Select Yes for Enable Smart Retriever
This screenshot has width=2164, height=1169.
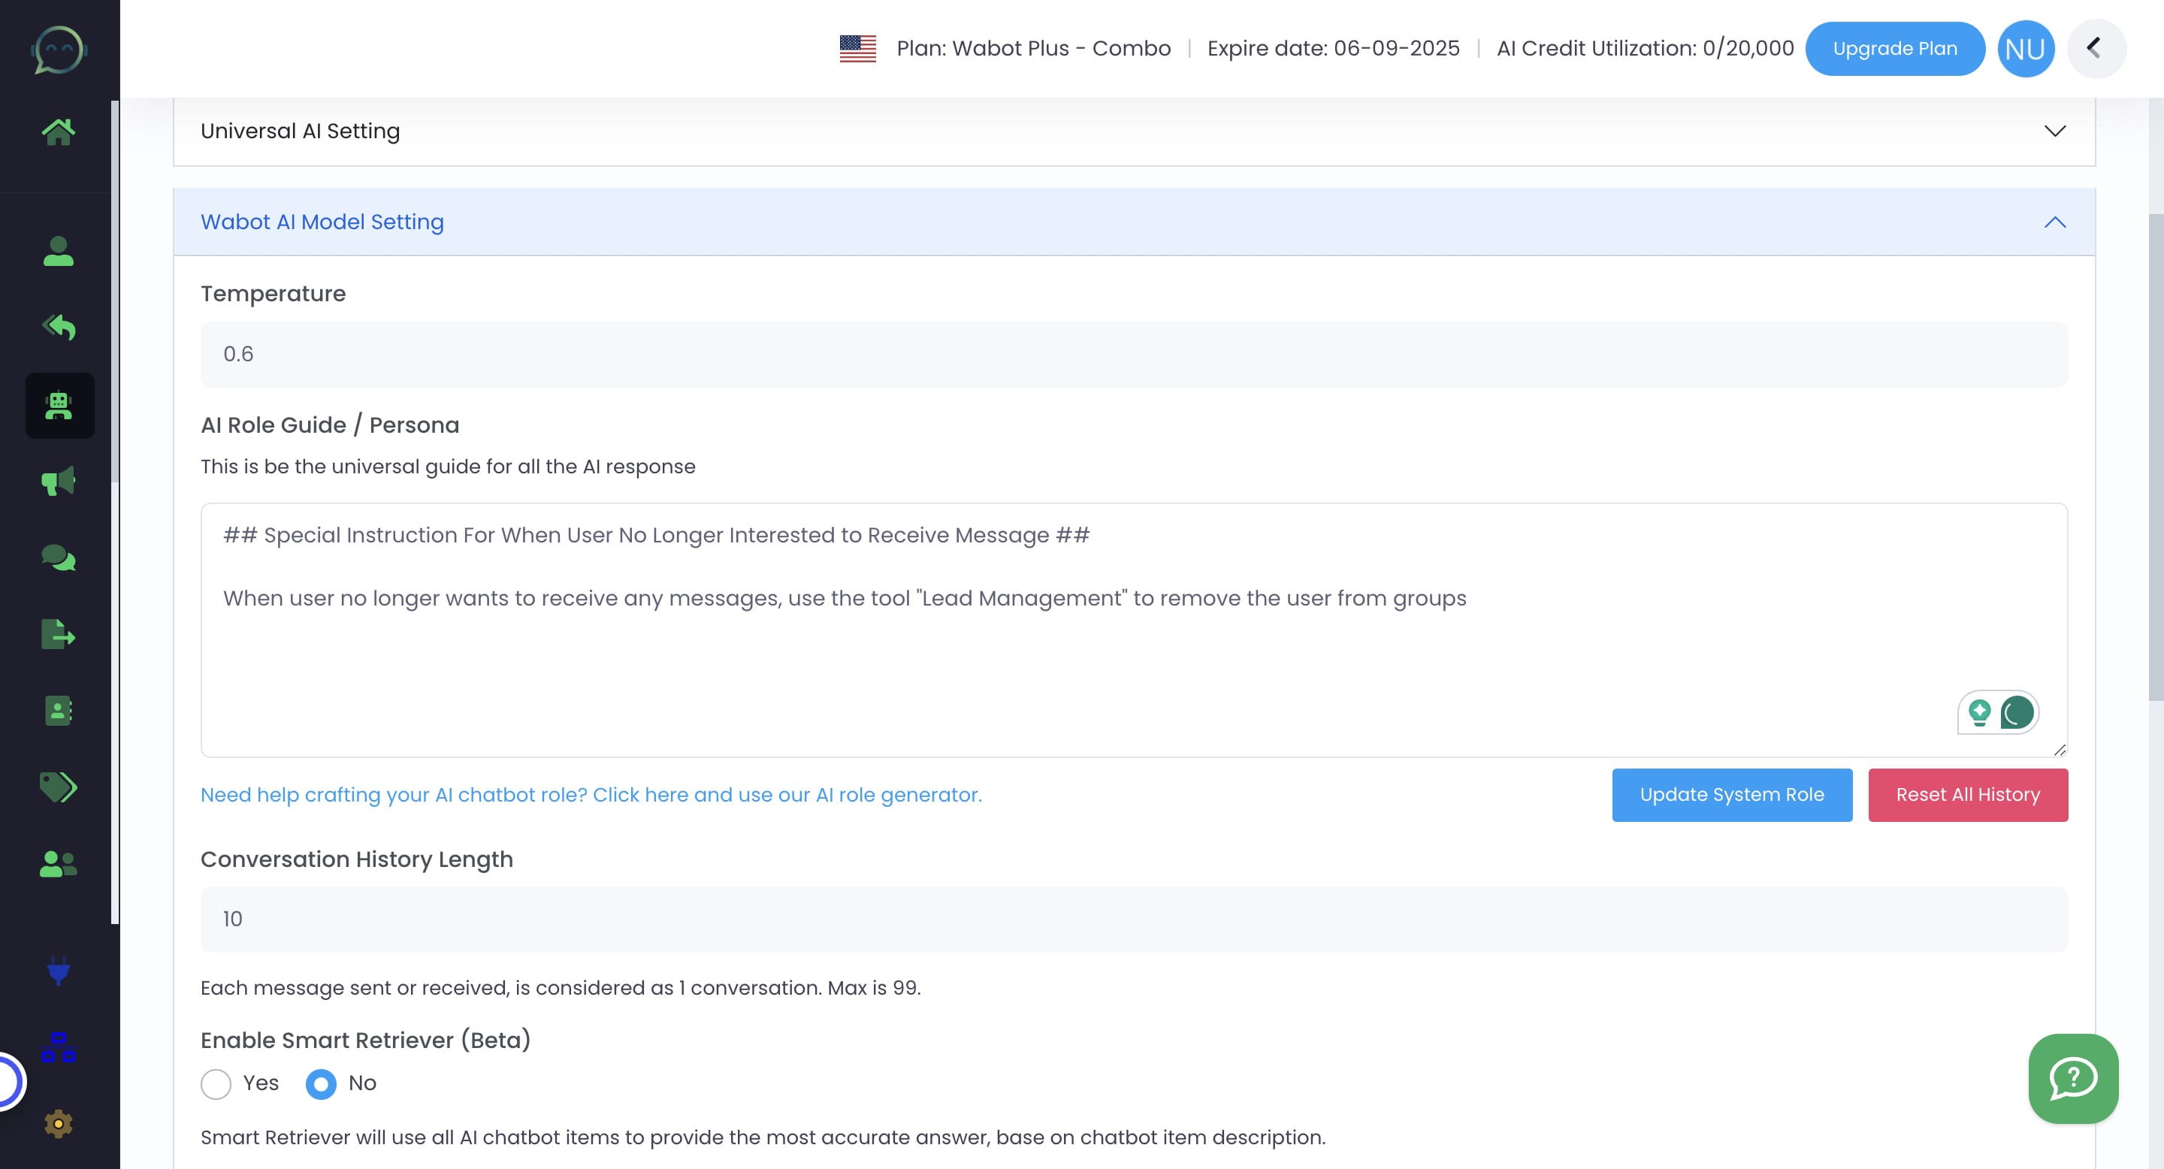[216, 1083]
